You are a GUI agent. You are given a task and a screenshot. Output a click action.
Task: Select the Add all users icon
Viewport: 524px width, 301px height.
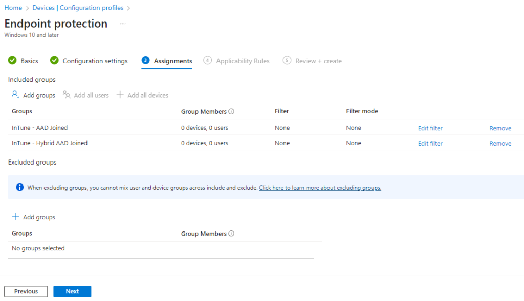[66, 95]
